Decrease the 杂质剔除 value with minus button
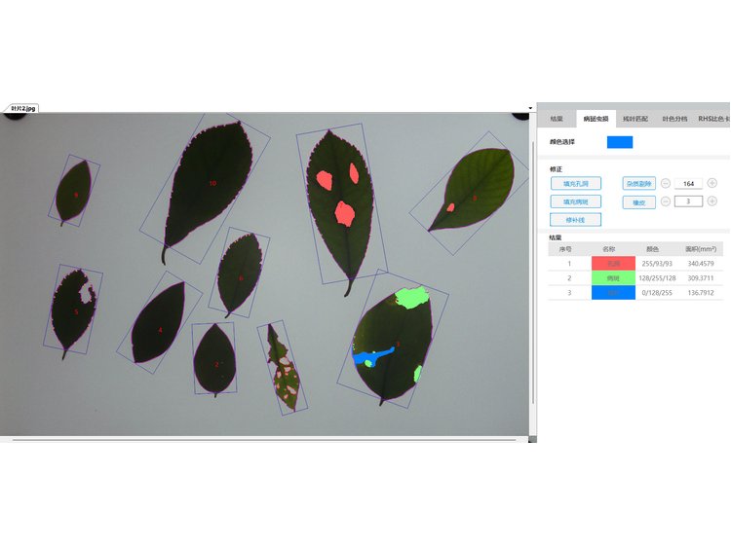This screenshot has width=731, height=547. (666, 183)
